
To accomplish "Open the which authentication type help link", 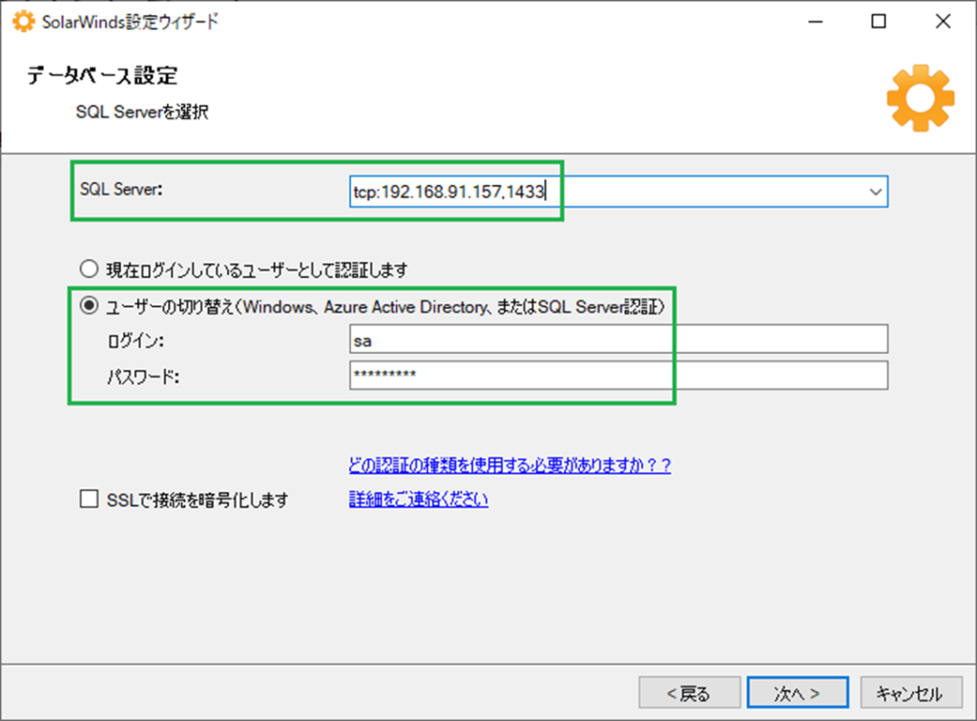I will pos(509,465).
